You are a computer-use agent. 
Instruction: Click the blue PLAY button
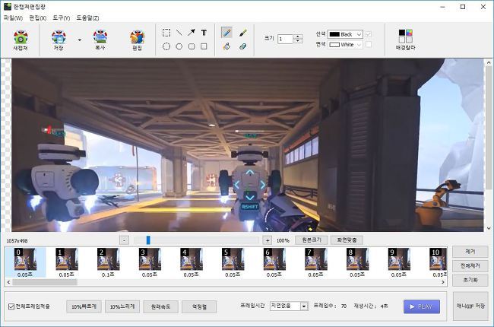(x=422, y=306)
